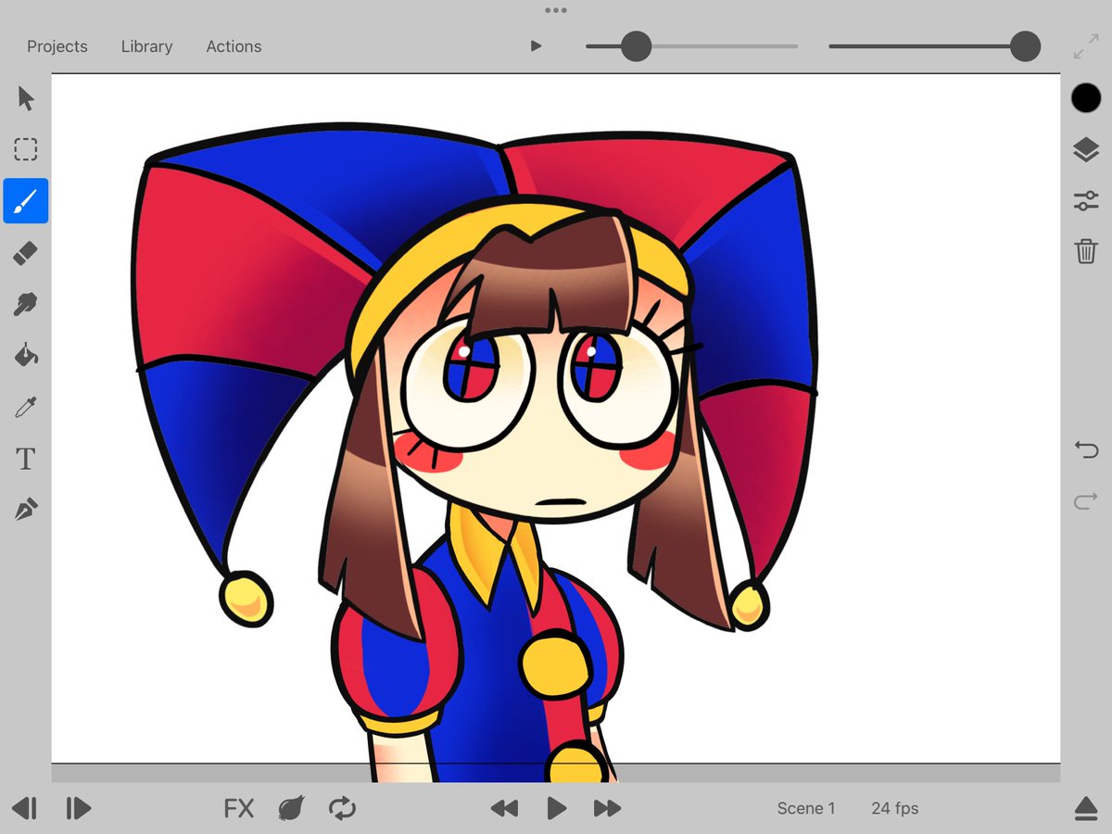Toggle fullscreen with the diagonal arrows

1085,46
